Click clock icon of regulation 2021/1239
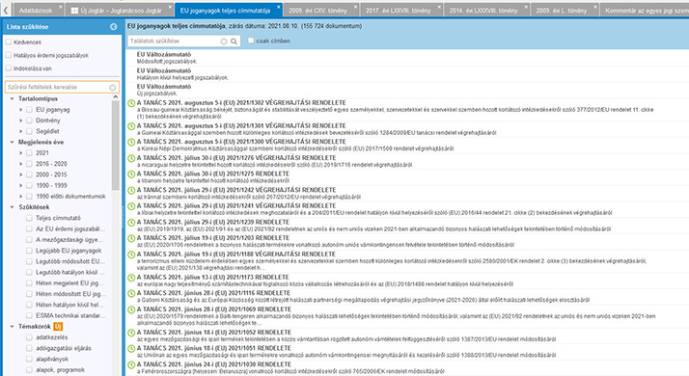The width and height of the screenshot is (689, 376). coord(131,223)
